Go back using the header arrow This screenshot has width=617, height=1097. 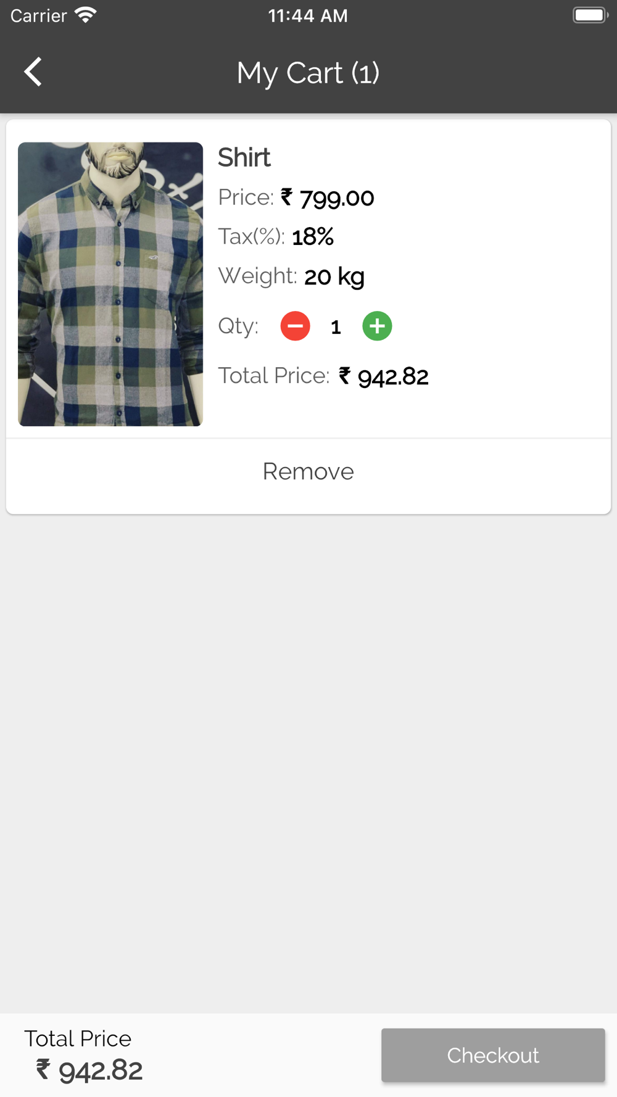(x=33, y=72)
